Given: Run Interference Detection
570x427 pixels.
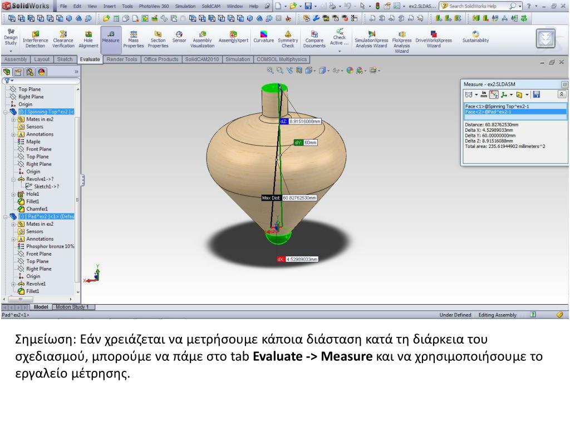Looking at the screenshot, I should click(35, 39).
